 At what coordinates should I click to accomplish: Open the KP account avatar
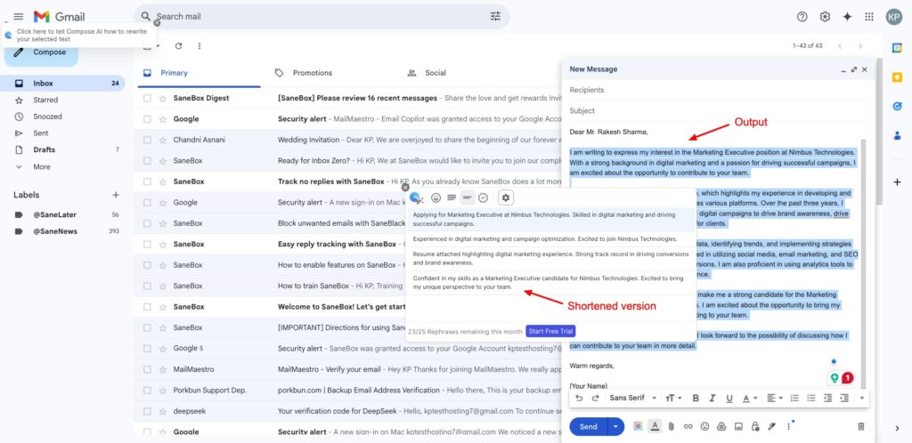point(894,17)
